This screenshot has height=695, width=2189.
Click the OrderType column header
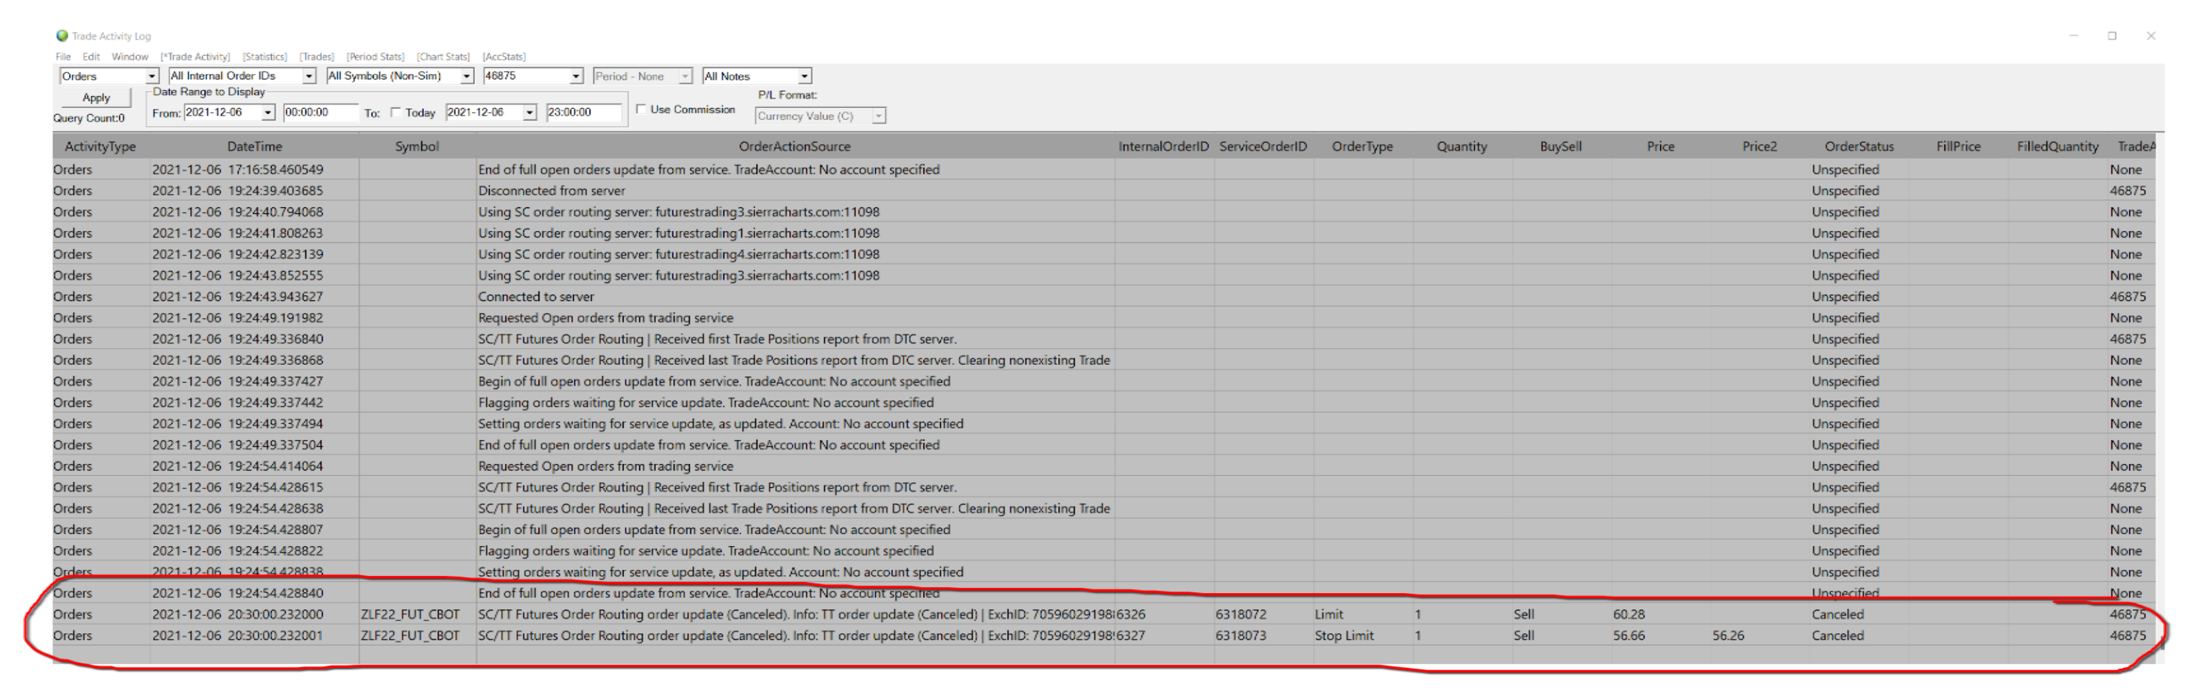pyautogui.click(x=1362, y=146)
